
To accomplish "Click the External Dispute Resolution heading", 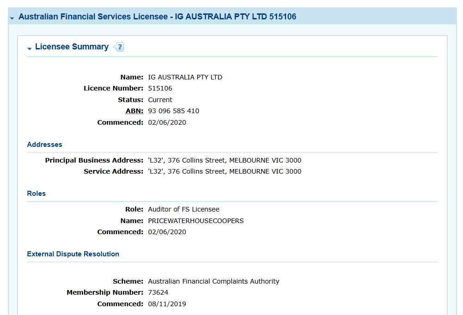I will (x=73, y=254).
